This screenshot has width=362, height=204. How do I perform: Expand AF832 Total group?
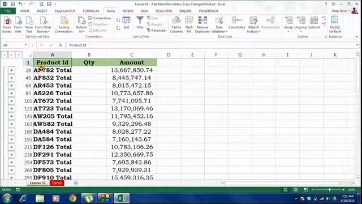coord(11,78)
